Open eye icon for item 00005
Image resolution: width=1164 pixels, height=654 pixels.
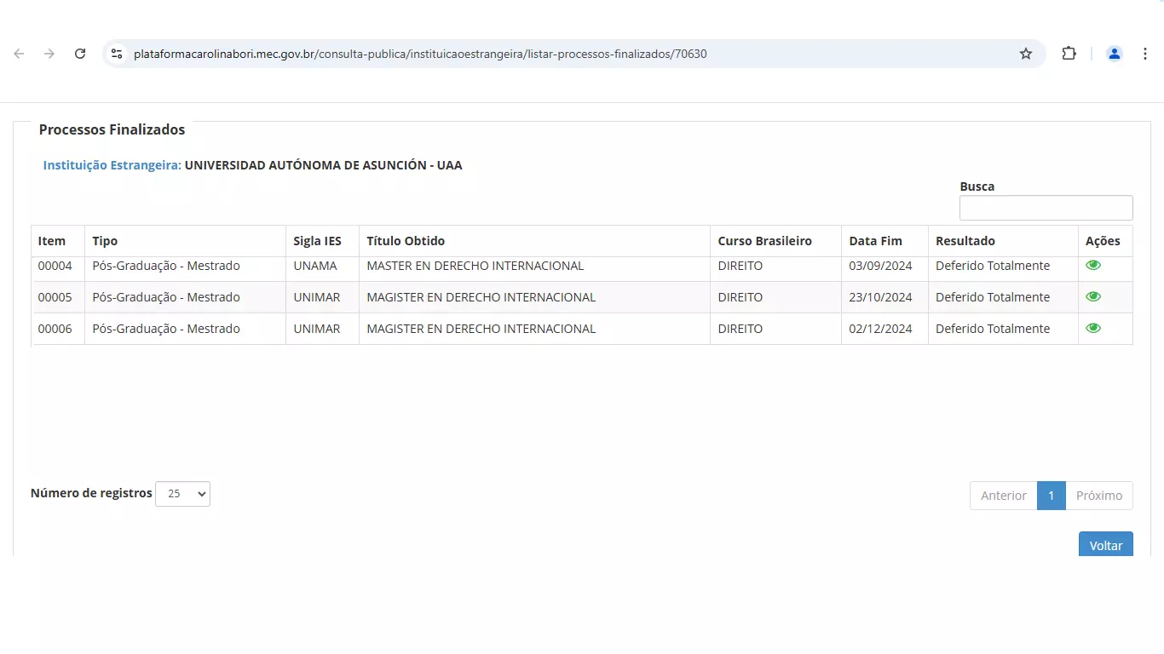click(1093, 296)
